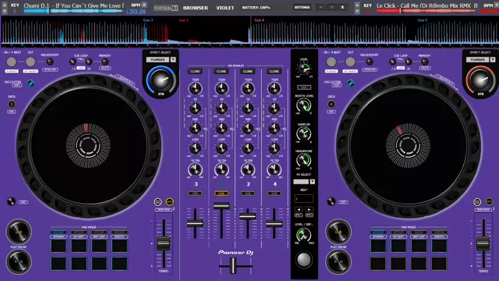Image resolution: width=499 pixels, height=281 pixels.
Task: Open the Settings button
Action: pyautogui.click(x=302, y=8)
